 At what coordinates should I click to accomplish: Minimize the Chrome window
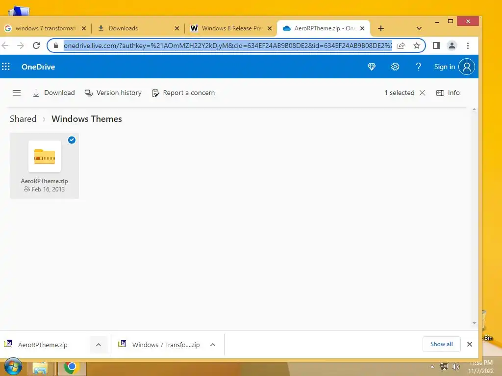click(x=437, y=22)
